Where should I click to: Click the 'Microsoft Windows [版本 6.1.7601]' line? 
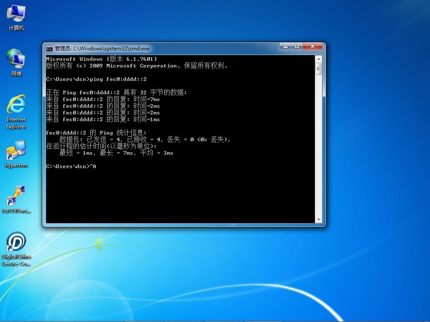tap(102, 59)
